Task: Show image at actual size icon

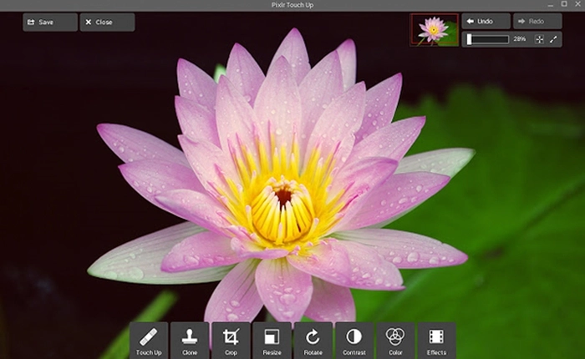Action: [553, 39]
